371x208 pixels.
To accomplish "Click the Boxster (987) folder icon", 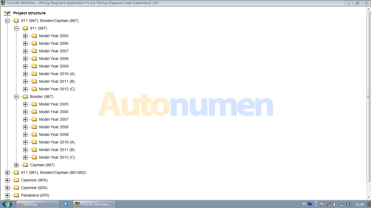I will click(x=25, y=96).
